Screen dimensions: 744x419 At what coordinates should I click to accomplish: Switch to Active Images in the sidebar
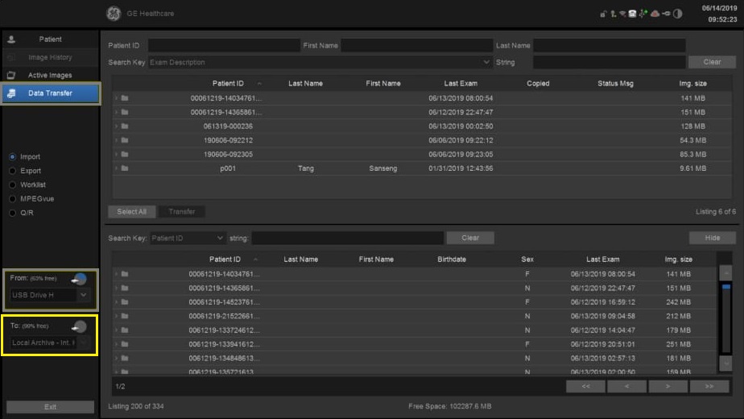point(50,75)
